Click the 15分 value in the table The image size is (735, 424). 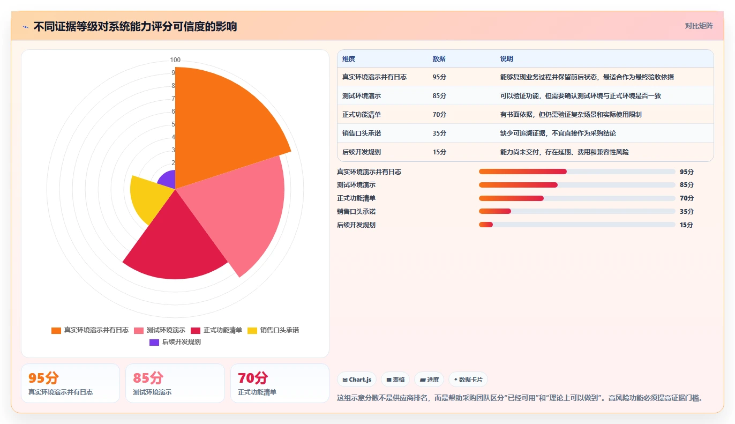pos(439,152)
